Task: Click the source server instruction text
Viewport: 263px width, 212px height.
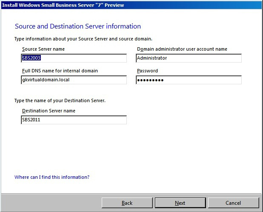Action: coord(83,39)
